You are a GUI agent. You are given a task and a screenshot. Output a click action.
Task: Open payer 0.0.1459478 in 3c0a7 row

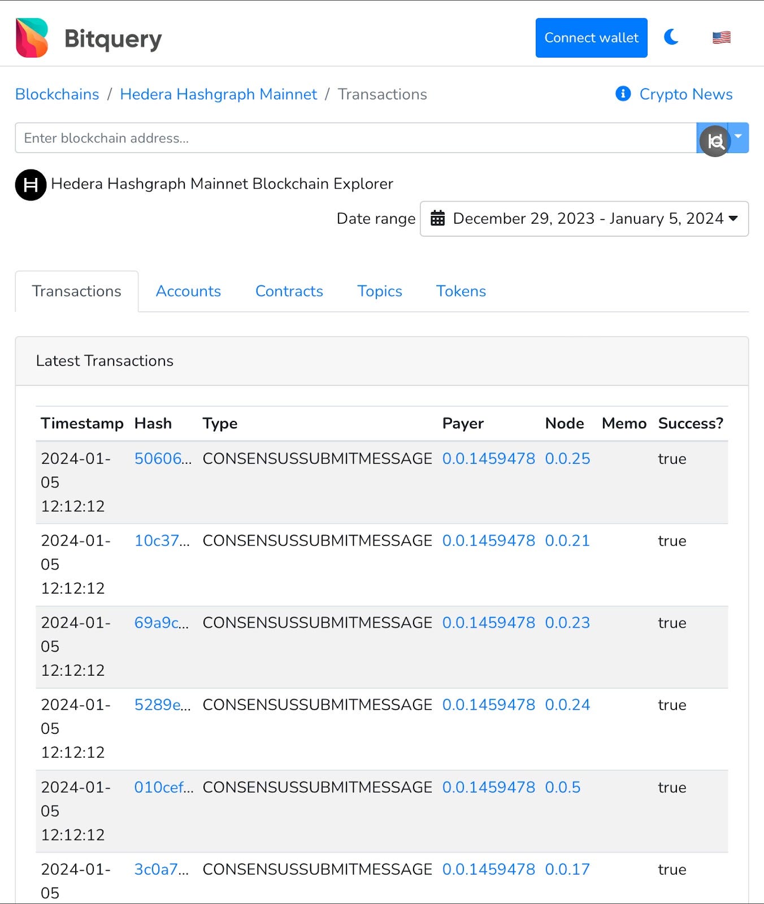pos(488,869)
